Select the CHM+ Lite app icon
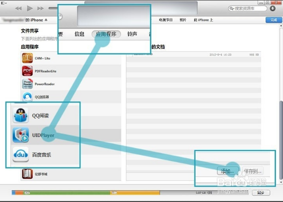Viewport: 283px width, 202px height. (27, 58)
